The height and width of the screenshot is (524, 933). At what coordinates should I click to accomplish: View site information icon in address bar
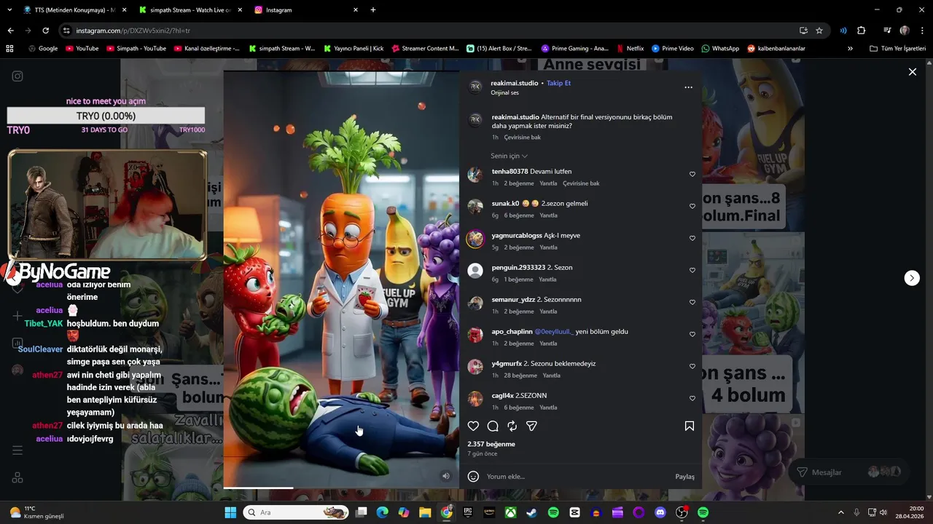(x=66, y=31)
